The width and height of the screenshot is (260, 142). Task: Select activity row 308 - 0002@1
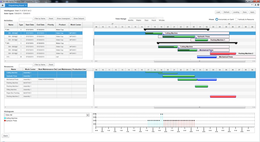pyautogui.click(x=43, y=33)
